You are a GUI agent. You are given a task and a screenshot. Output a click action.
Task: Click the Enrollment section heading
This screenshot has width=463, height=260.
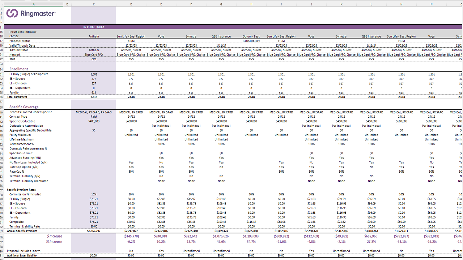(x=19, y=69)
